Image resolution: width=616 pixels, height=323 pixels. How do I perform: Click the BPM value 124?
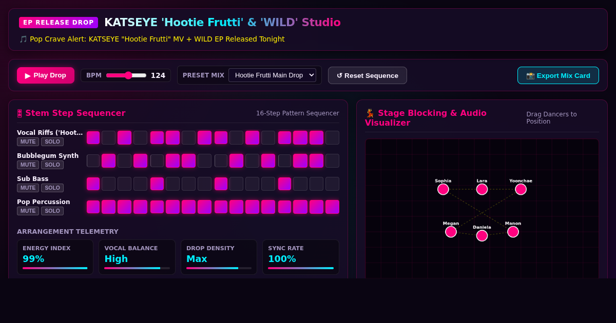[x=158, y=75]
